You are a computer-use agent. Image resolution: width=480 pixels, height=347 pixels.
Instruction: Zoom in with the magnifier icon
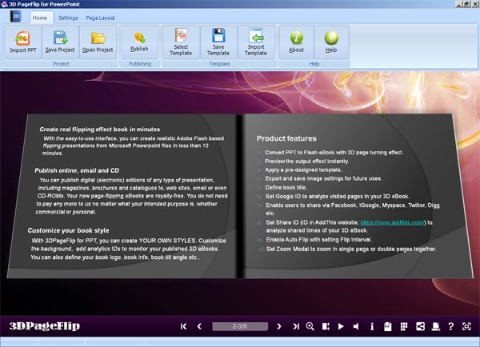[310, 326]
